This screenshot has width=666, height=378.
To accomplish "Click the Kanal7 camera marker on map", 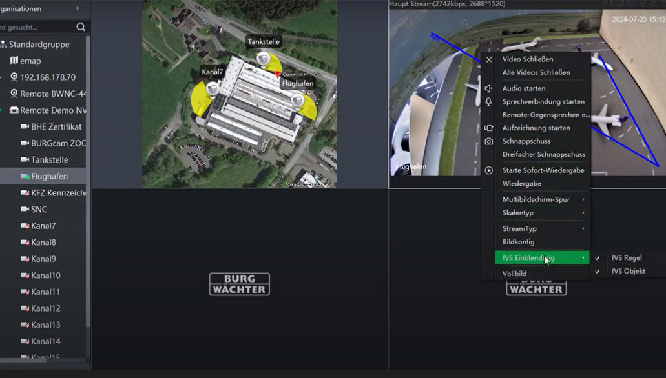I will click(x=212, y=89).
